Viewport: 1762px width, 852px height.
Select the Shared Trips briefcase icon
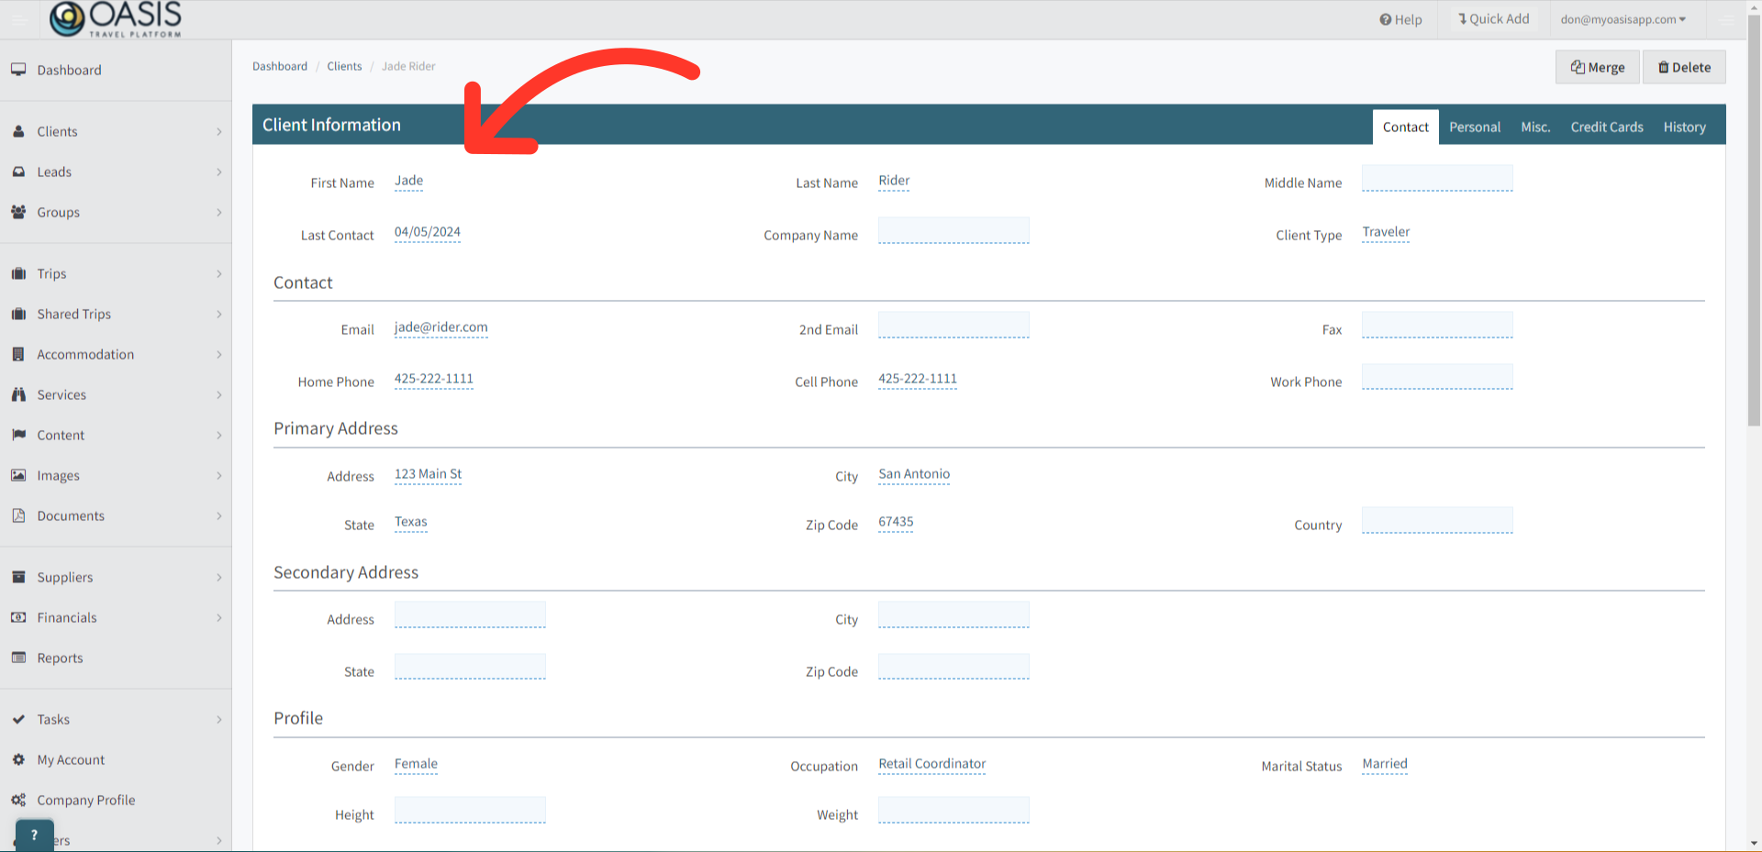click(x=19, y=314)
